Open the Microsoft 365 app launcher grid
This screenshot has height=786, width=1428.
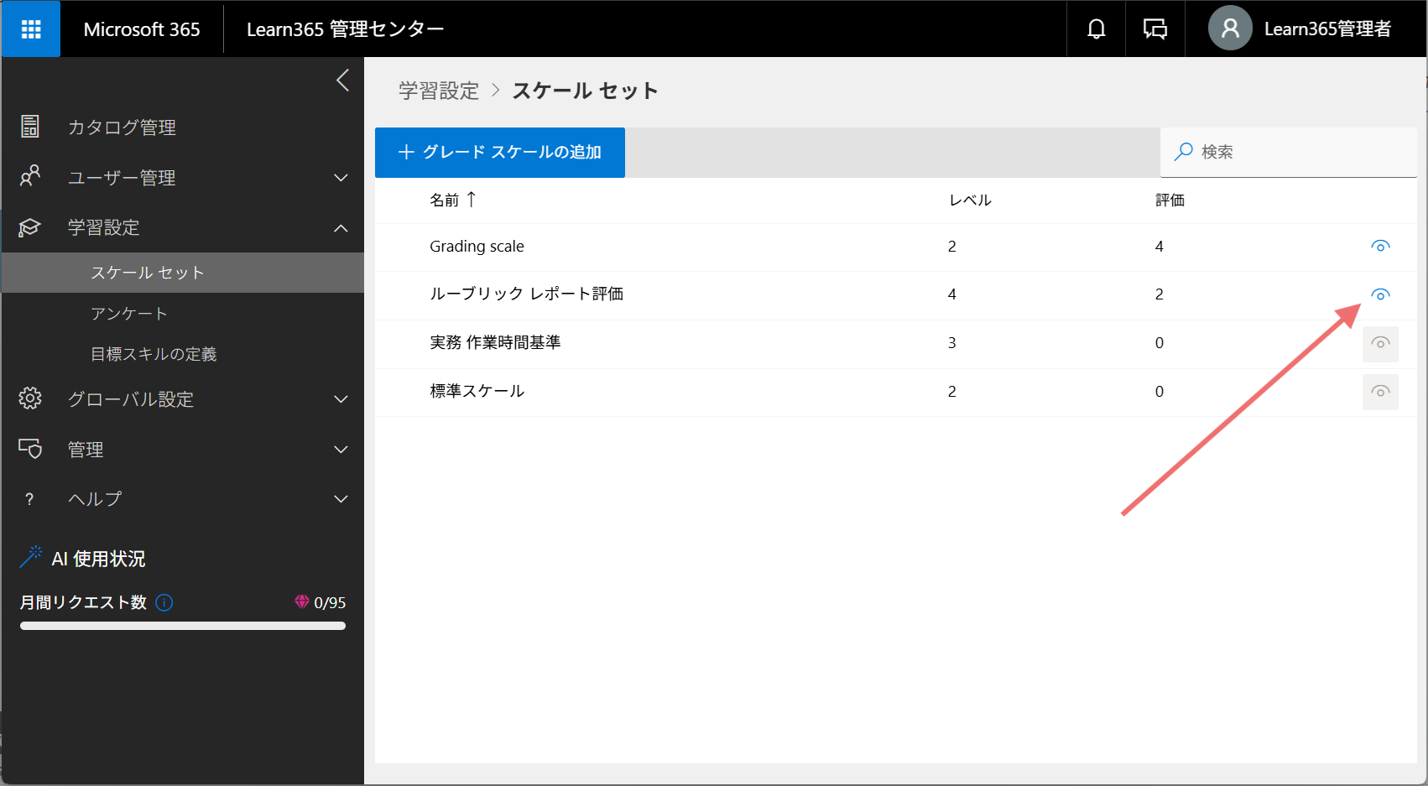[31, 29]
